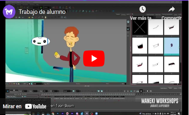Open the rain forecast weather widget in the taskbar

[x=146, y=113]
